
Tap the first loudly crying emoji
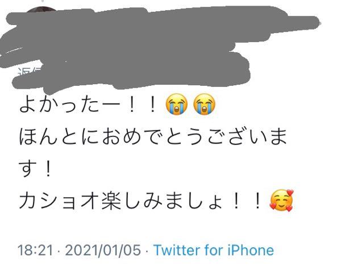point(176,104)
